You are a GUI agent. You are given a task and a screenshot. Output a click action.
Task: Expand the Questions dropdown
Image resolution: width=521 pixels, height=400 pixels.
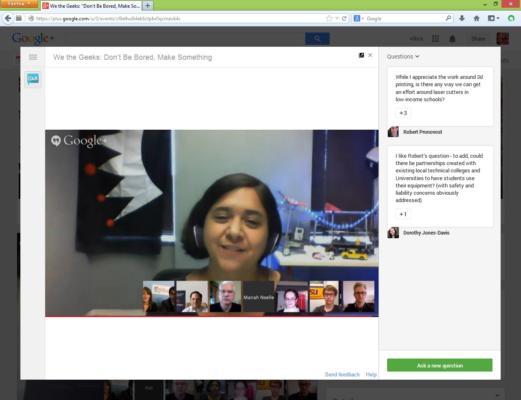pyautogui.click(x=403, y=57)
